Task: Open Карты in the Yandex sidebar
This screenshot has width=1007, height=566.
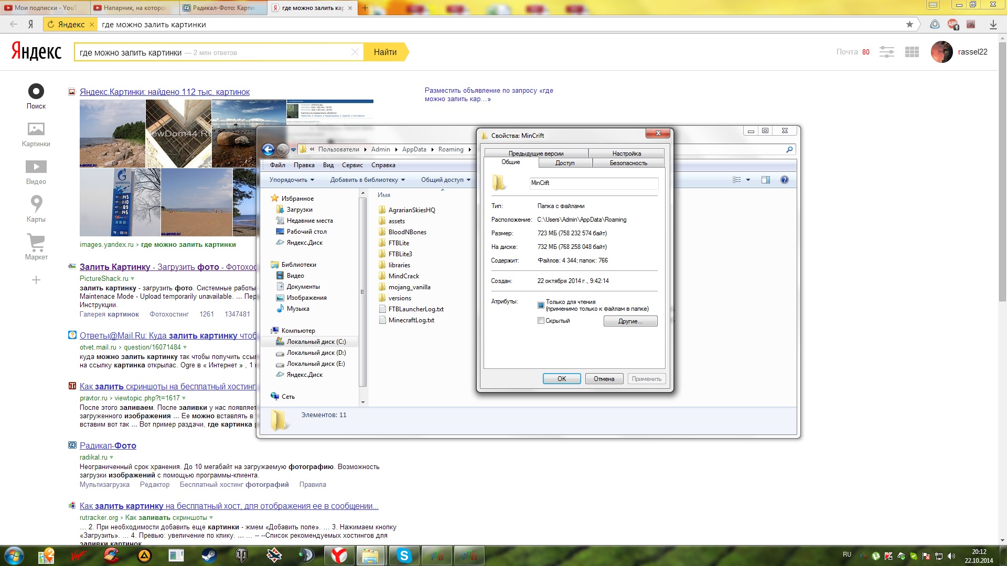Action: click(36, 203)
